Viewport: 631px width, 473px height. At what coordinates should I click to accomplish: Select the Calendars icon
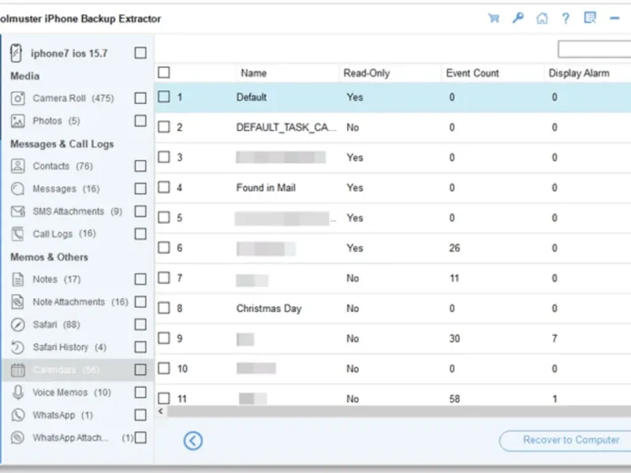17,370
